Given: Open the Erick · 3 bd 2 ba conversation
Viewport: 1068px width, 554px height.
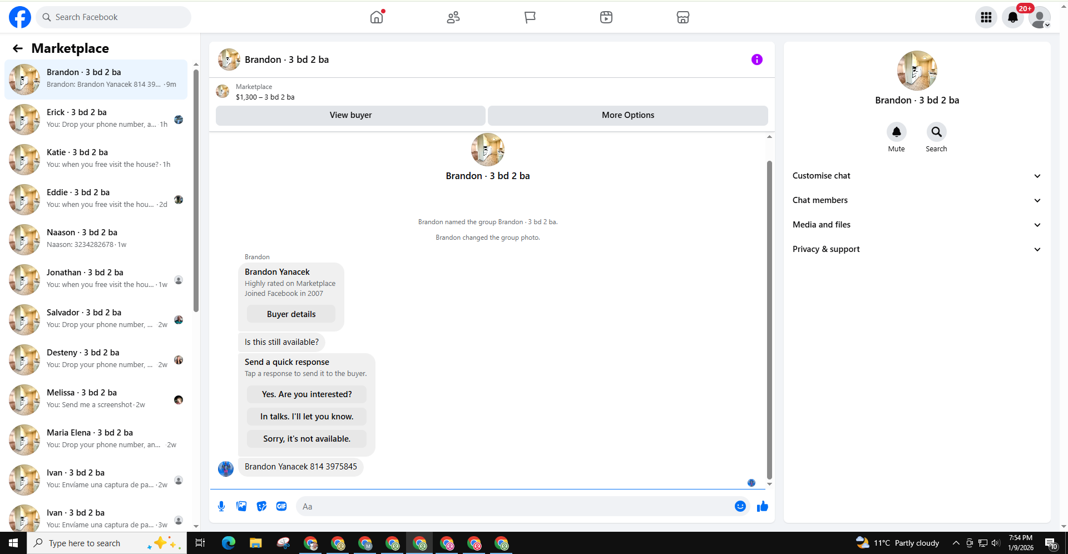Looking at the screenshot, I should (x=96, y=120).
